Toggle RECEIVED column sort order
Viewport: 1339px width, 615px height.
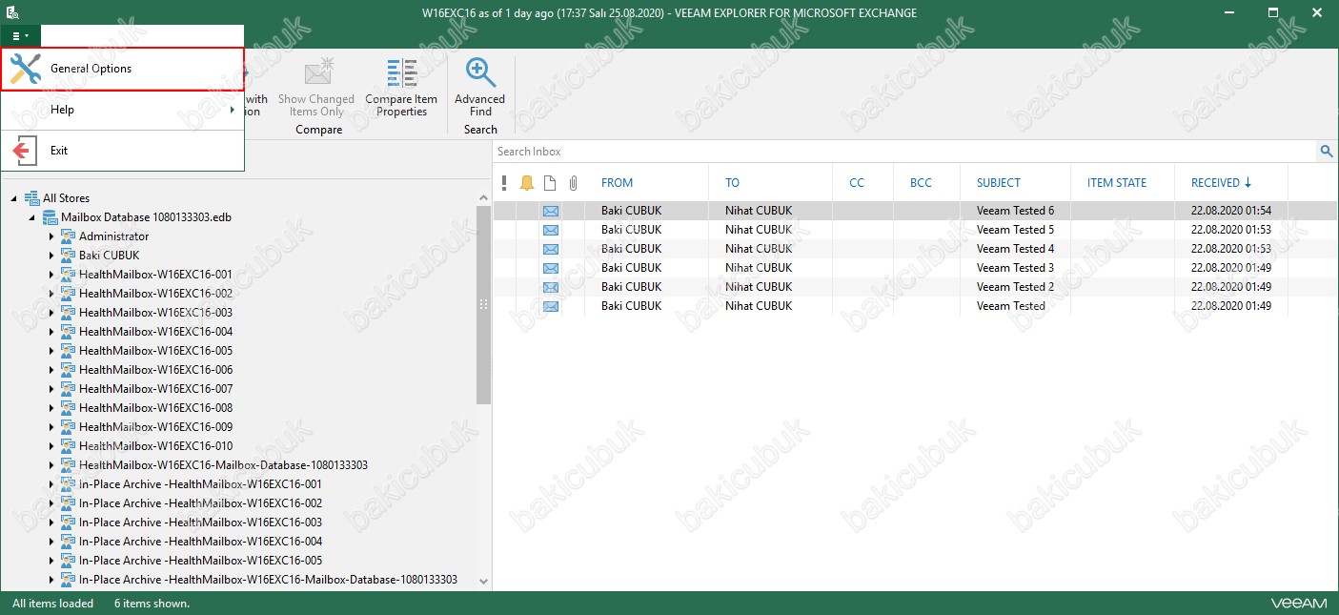1222,183
